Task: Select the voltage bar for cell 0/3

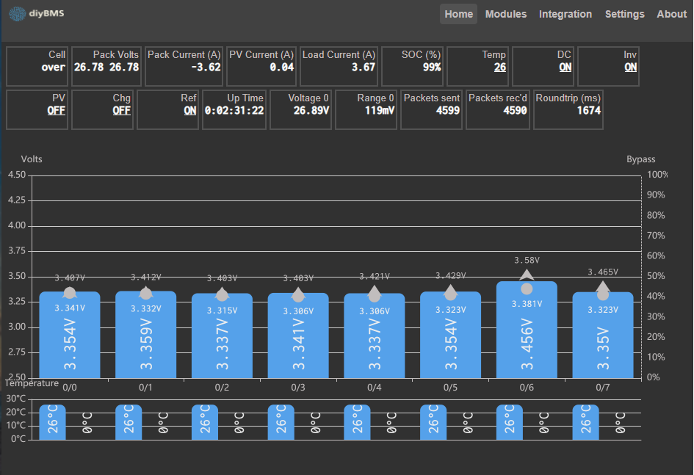Action: click(298, 336)
